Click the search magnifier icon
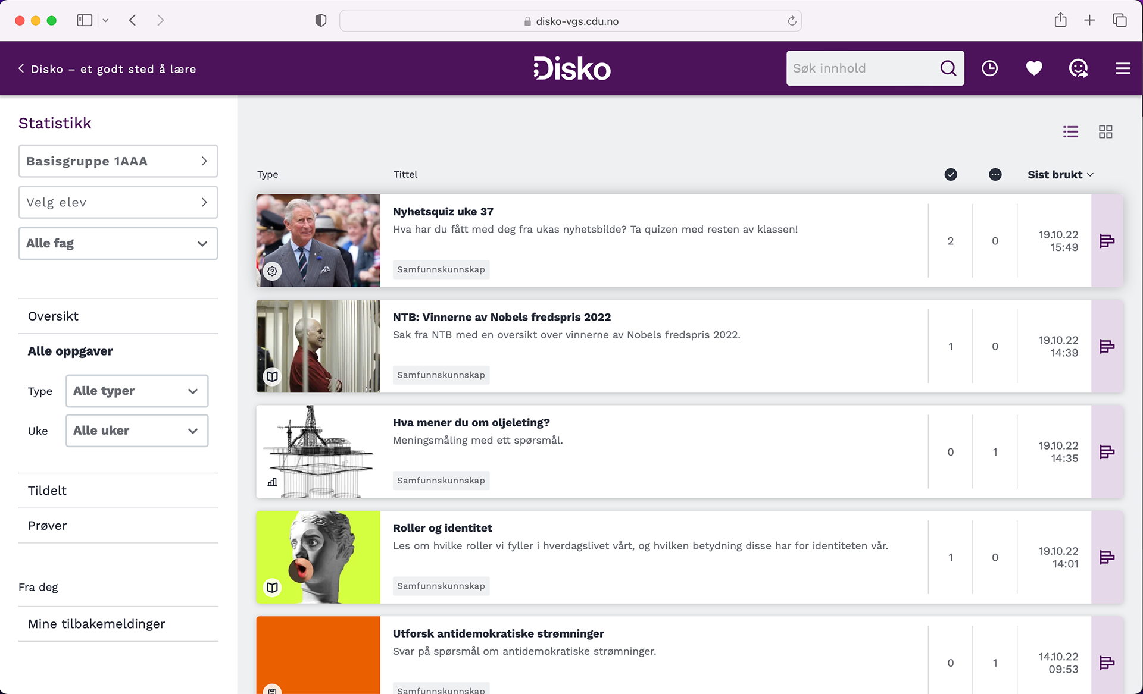 point(948,68)
